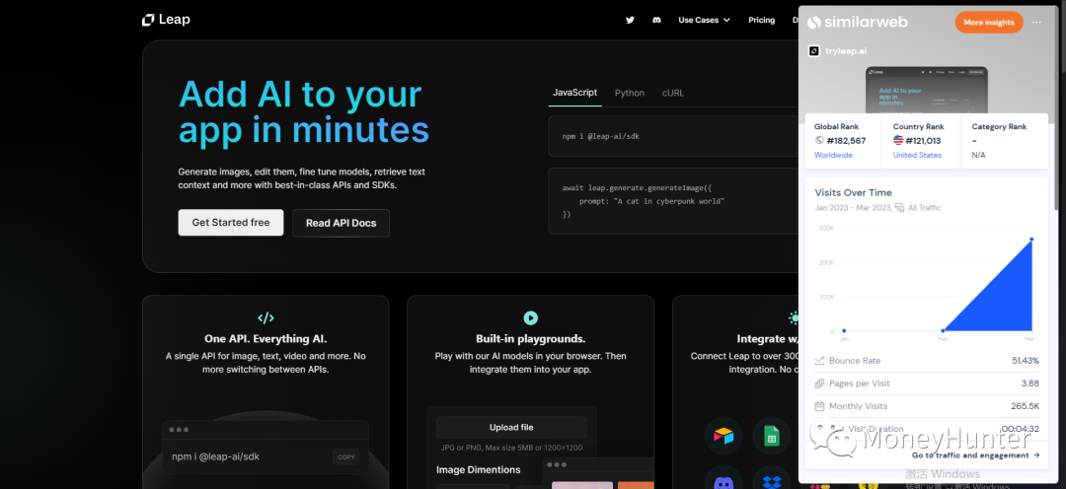
Task: Click the Monthly Visits calendar icon
Action: point(819,406)
